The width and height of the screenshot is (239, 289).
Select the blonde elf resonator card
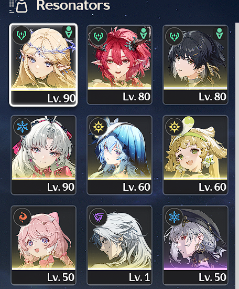(44, 65)
